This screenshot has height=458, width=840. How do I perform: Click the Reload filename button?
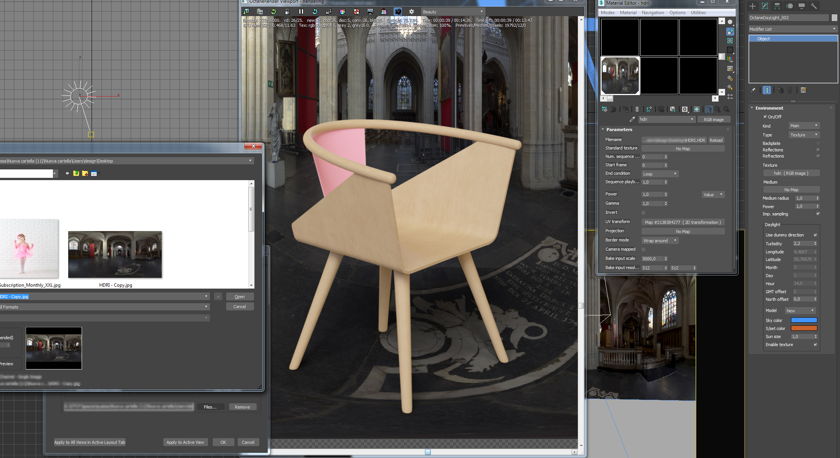(x=715, y=140)
